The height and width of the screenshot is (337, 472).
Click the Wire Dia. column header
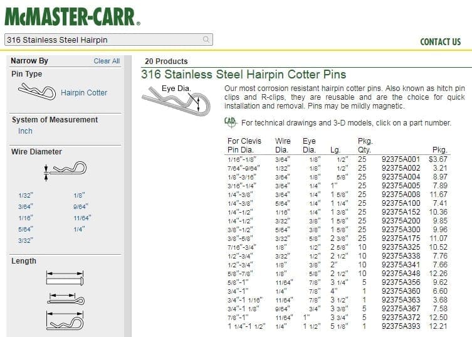click(283, 146)
